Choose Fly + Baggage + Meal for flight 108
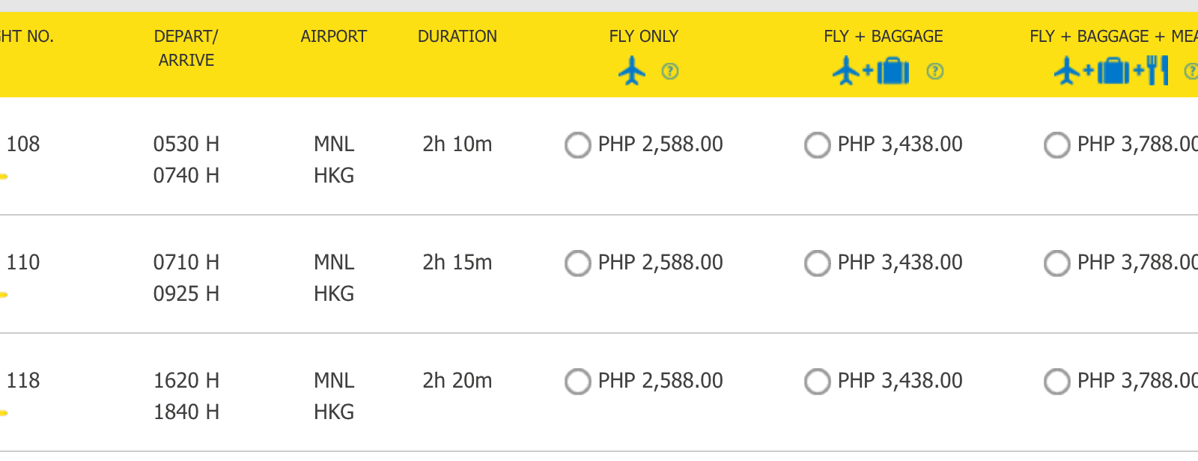The width and height of the screenshot is (1198, 461). pyautogui.click(x=1057, y=144)
